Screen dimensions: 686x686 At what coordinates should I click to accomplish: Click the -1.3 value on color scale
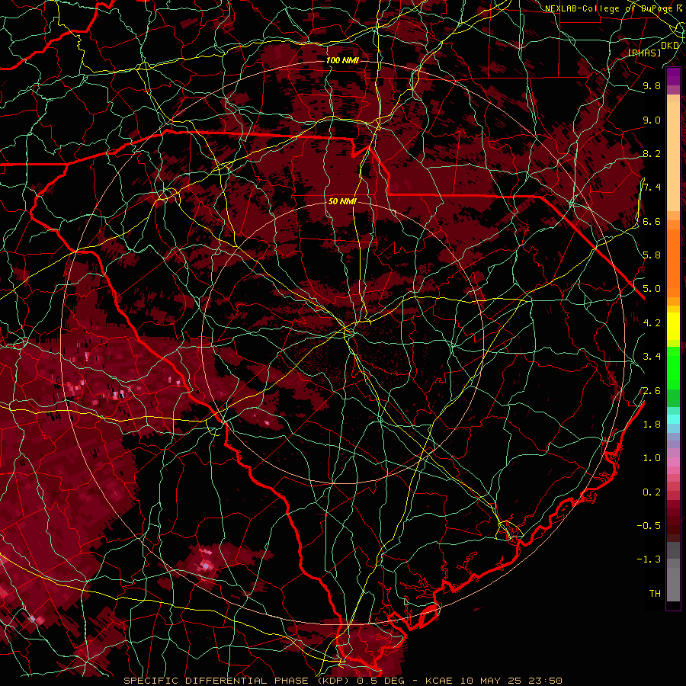(x=649, y=559)
